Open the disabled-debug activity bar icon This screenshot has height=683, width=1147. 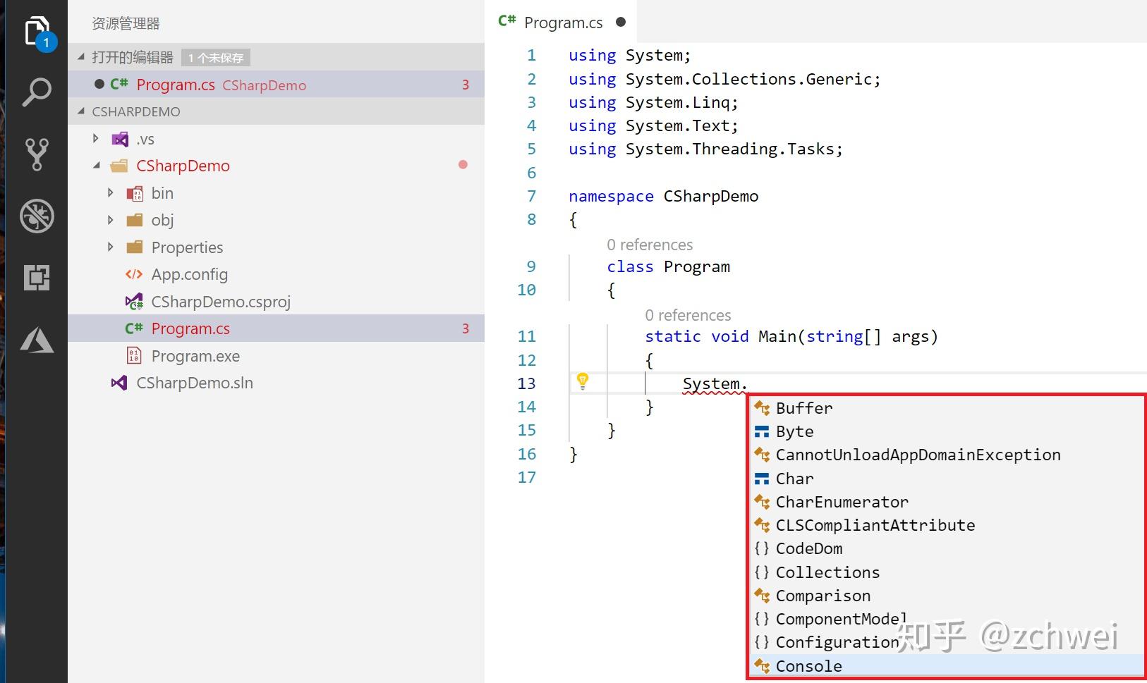click(x=37, y=217)
